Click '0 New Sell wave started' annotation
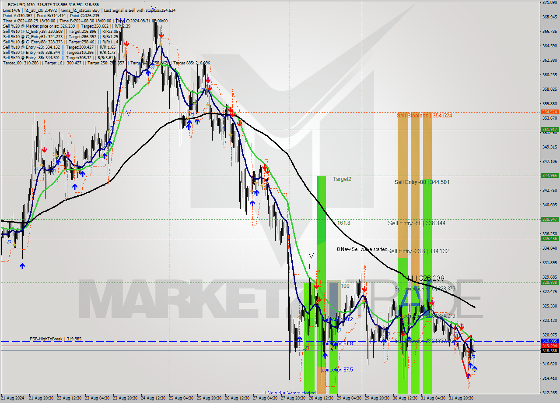 (x=362, y=249)
